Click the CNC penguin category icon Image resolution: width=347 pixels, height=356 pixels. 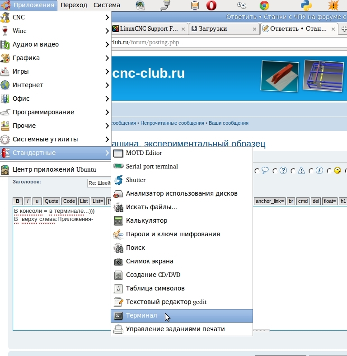[x=5, y=18]
